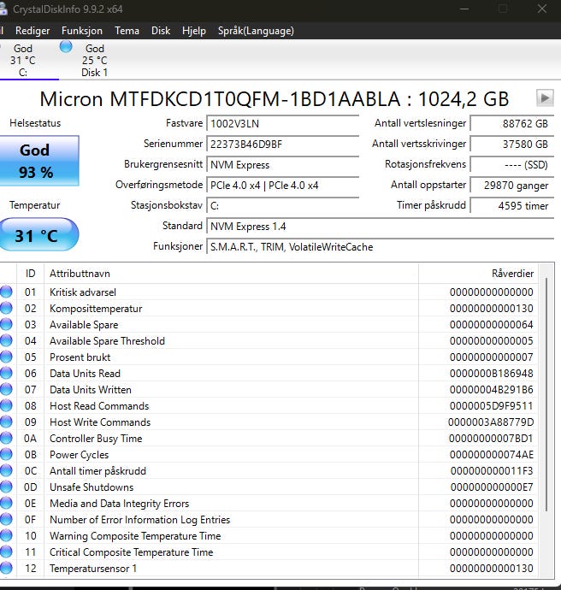This screenshot has height=590, width=561.
Task: Select the Kompositttemperatur attribute name
Action: 96,309
